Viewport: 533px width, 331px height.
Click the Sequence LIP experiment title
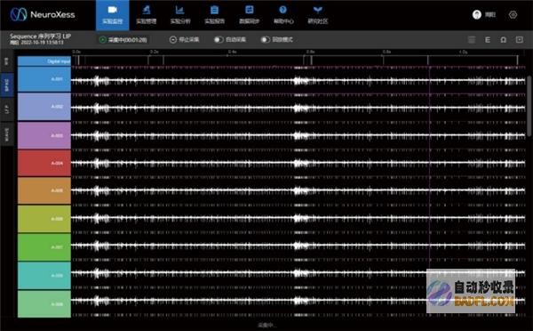pos(41,36)
